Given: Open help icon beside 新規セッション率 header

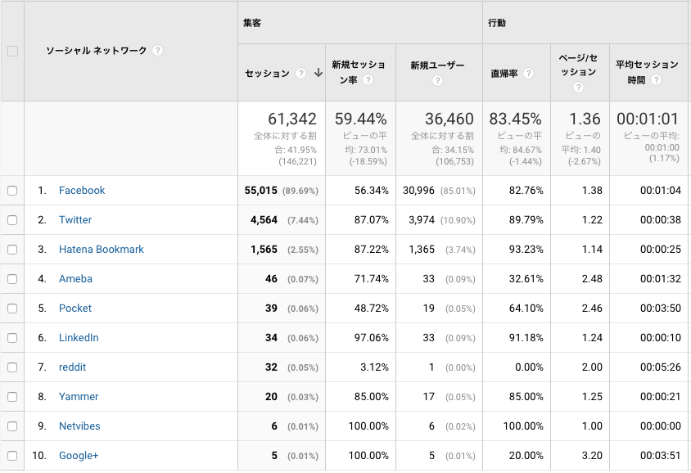Looking at the screenshot, I should pos(368,79).
